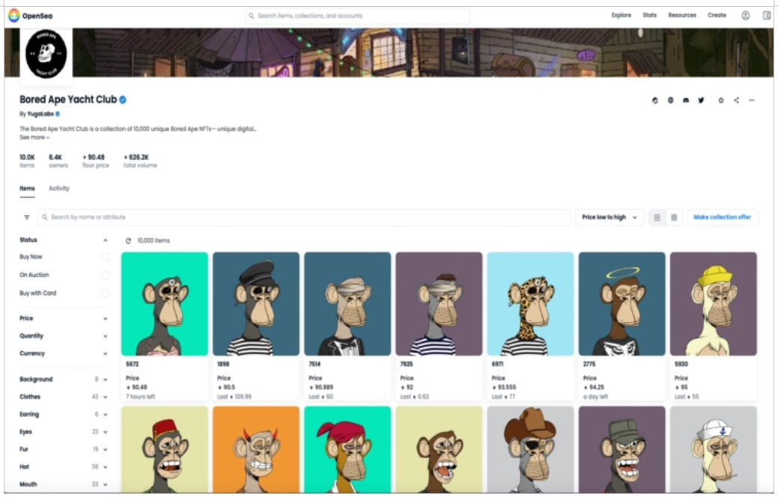Open ape 5930 with yellow hat

(x=714, y=304)
